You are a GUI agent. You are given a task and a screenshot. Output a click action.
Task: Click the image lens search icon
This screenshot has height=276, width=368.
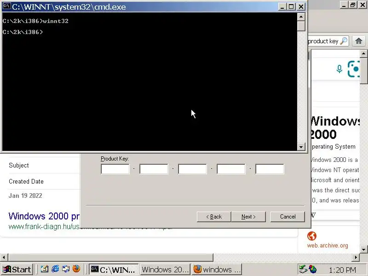(x=353, y=69)
